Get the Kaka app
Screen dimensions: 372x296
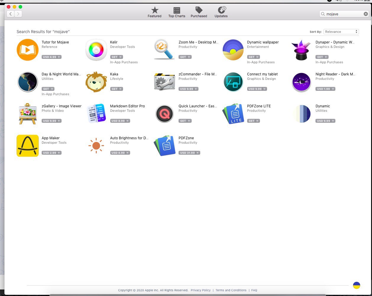point(117,89)
